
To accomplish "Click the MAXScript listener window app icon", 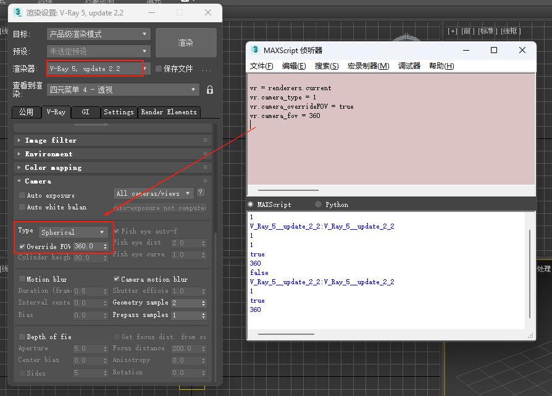I will click(x=255, y=50).
